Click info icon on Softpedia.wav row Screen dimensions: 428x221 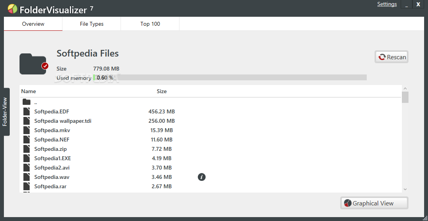[x=201, y=177]
